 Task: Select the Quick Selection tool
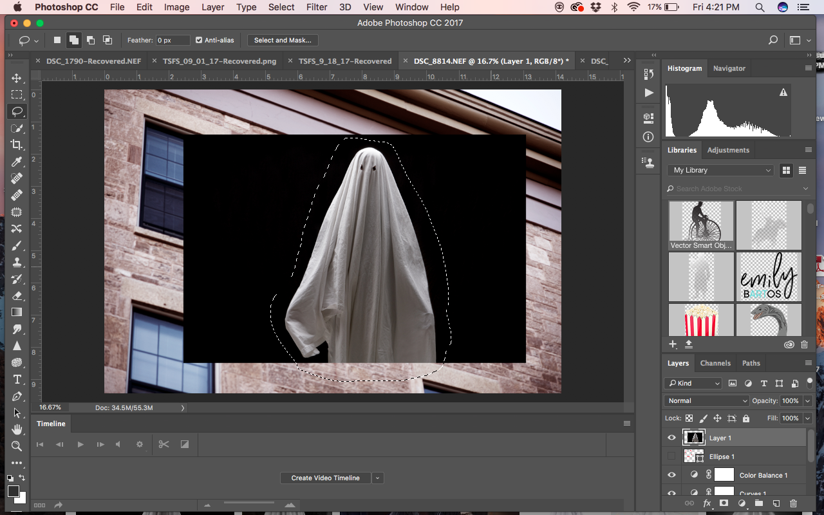pos(17,128)
